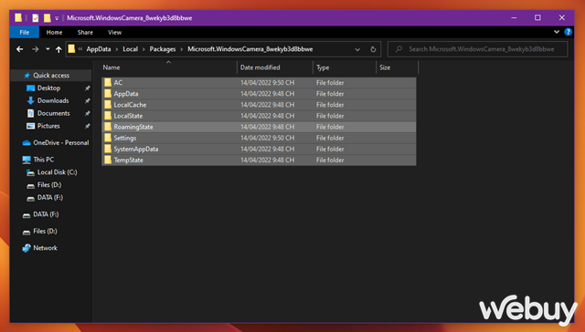Open the address bar history dropdown

(x=357, y=49)
